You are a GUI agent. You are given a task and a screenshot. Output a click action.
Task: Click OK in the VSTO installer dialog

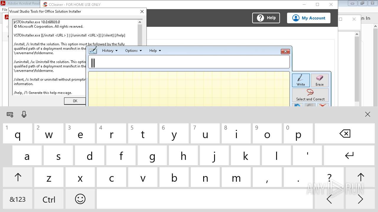(x=75, y=101)
